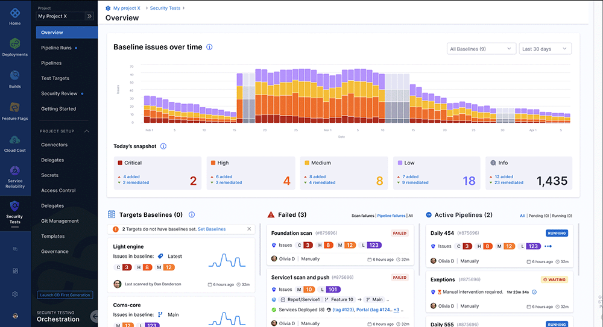Open the All Baselines dropdown
The width and height of the screenshot is (603, 327).
coord(481,49)
